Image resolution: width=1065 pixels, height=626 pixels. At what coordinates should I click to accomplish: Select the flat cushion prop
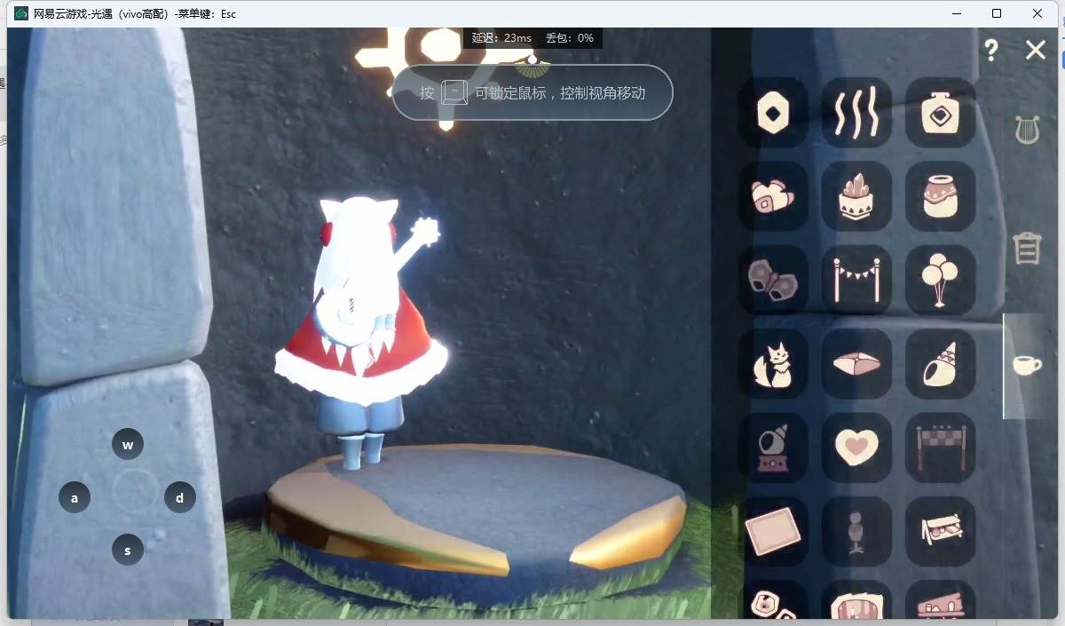click(x=856, y=363)
